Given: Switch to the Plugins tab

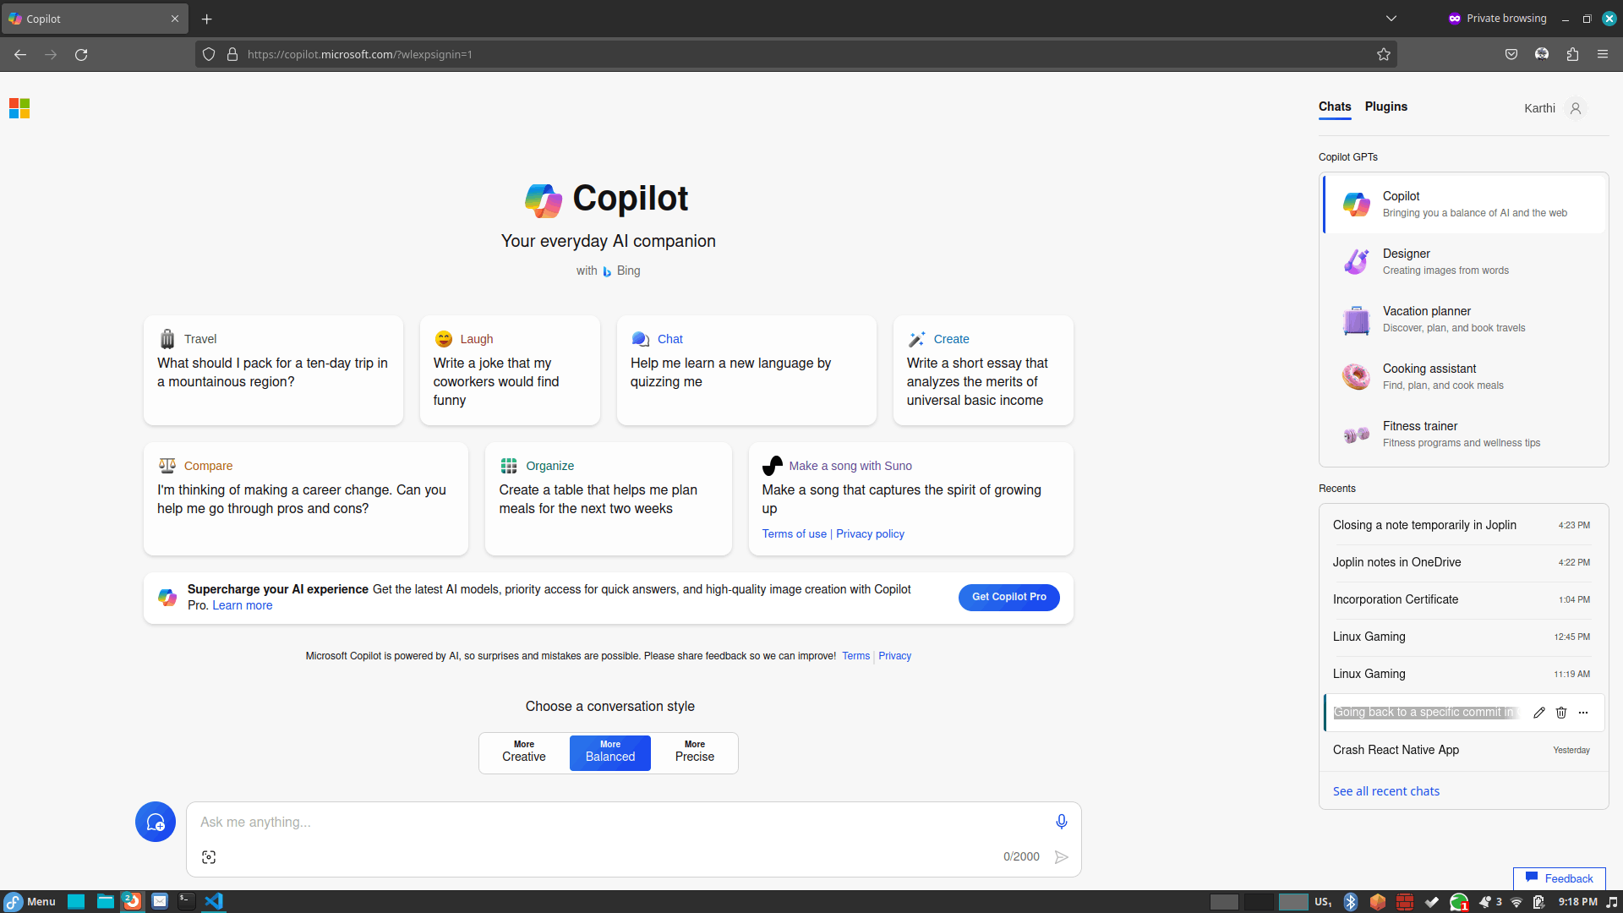Looking at the screenshot, I should pos(1386,107).
